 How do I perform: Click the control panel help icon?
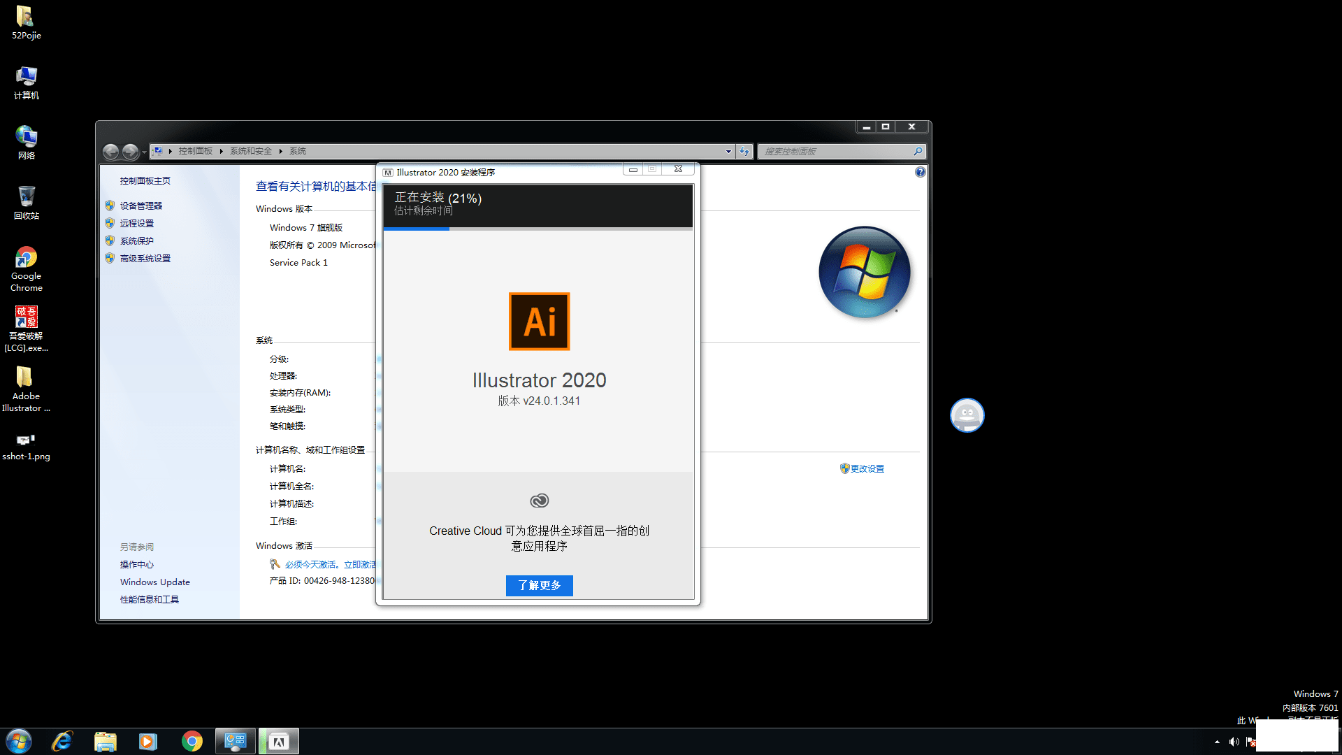pos(920,172)
